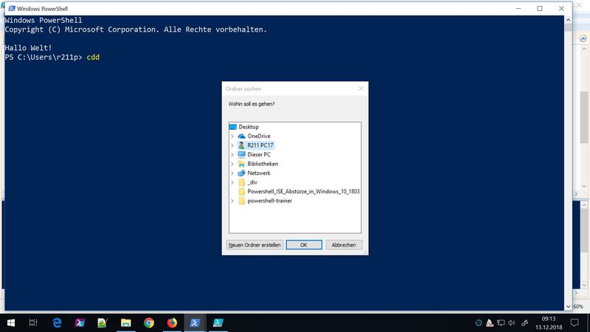
Task: Cancel the dialog with Abbrechen
Action: point(344,245)
